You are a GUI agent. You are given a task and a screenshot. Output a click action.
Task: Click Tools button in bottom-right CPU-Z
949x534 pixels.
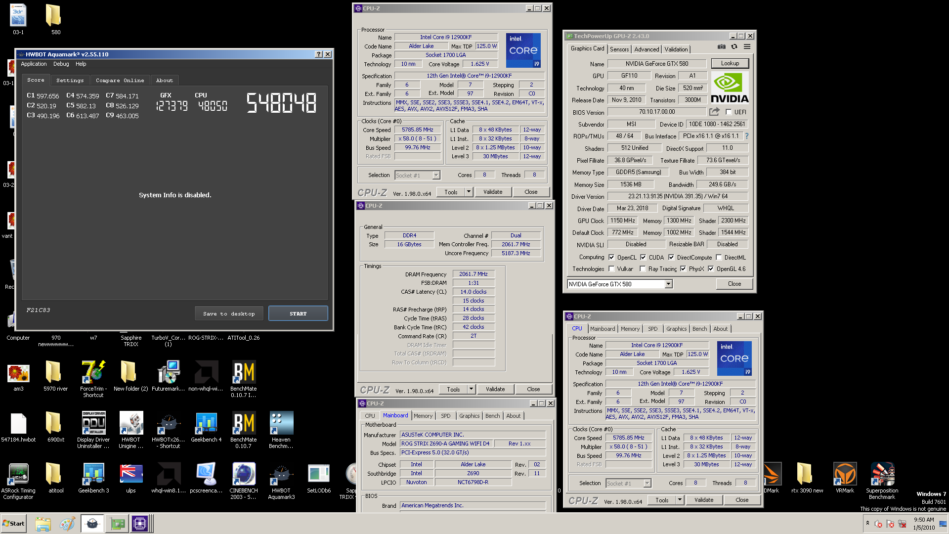(x=662, y=500)
